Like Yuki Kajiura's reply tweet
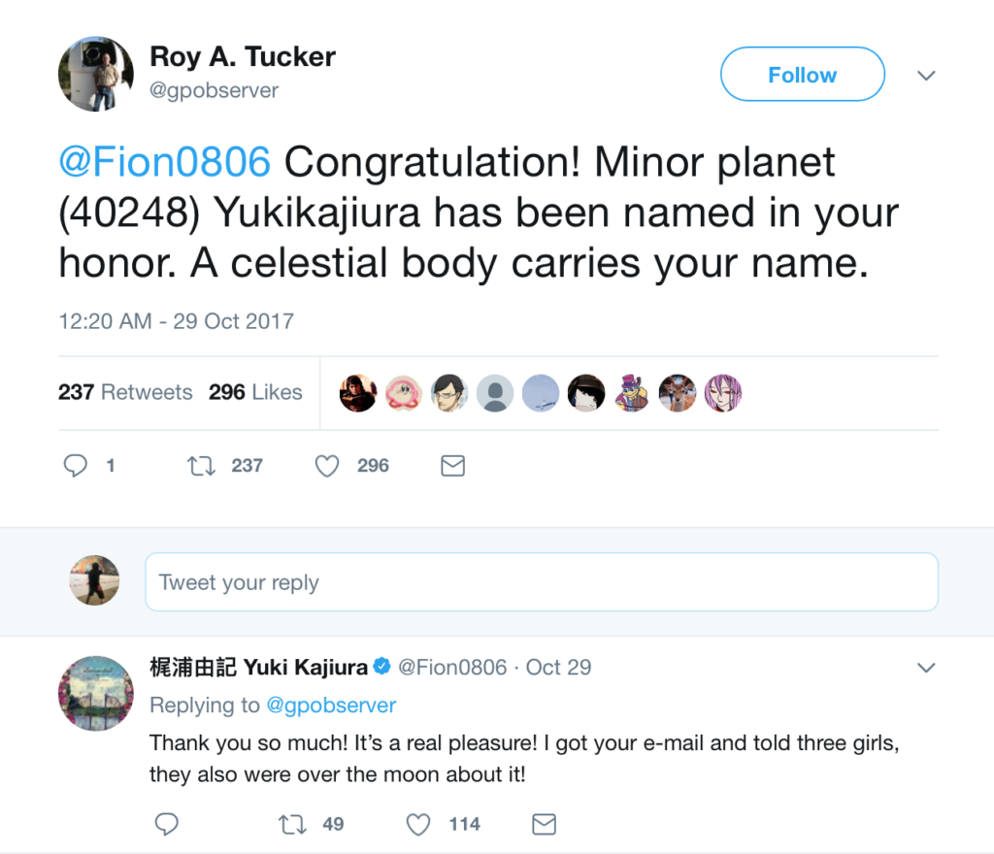 click(417, 824)
